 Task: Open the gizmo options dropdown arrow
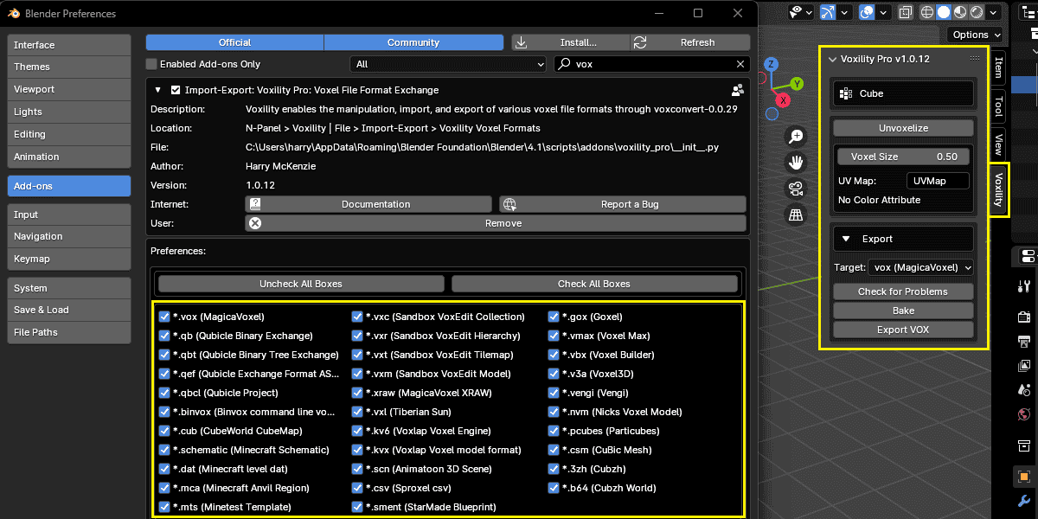(x=844, y=12)
